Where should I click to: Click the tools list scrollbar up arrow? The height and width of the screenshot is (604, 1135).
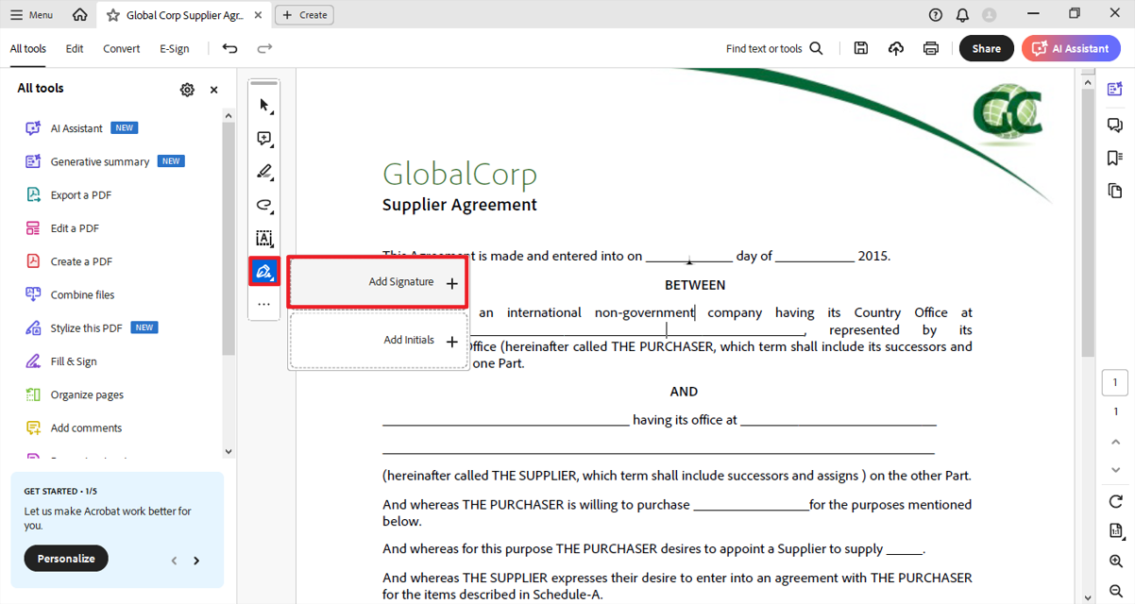tap(228, 115)
